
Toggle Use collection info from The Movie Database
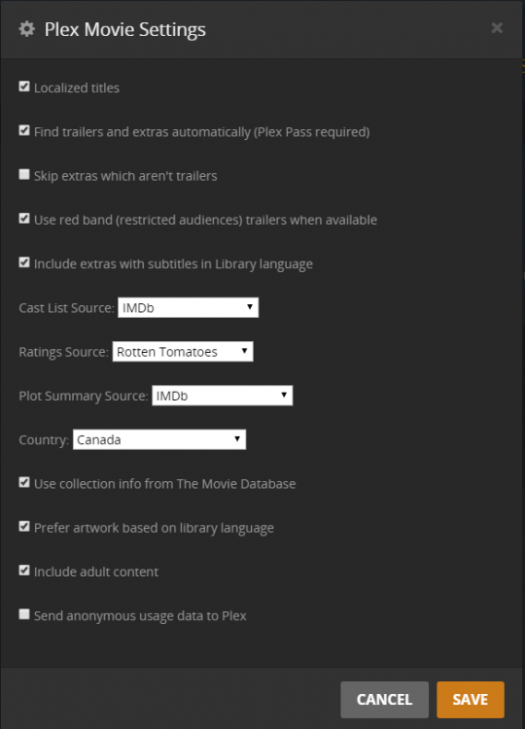click(24, 482)
